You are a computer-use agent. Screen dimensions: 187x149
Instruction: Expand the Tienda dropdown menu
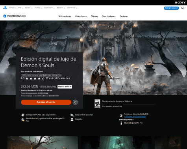tap(13, 8)
